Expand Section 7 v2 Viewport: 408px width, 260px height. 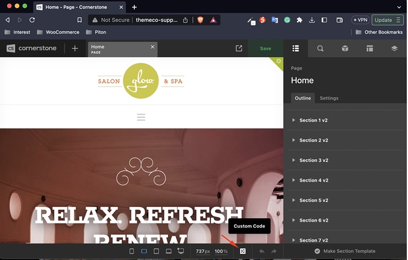tap(293, 240)
